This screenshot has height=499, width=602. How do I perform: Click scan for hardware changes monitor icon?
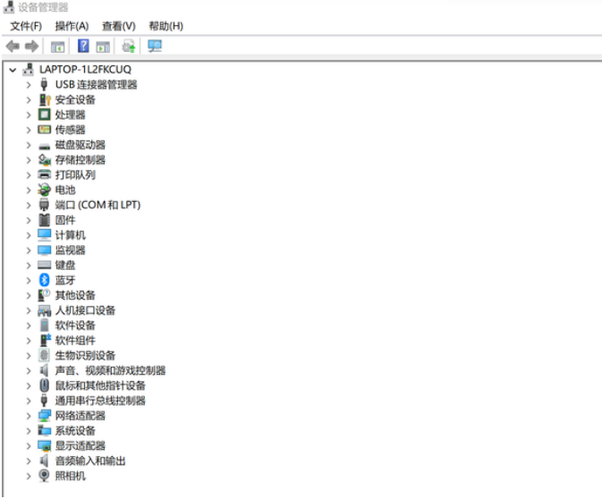coord(155,47)
